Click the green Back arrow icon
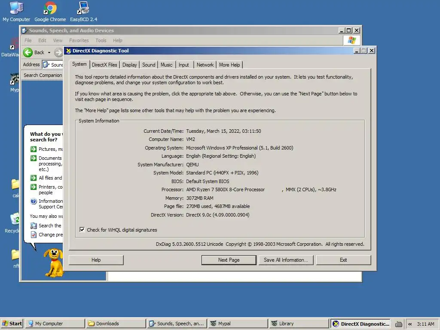Screen dimensions: 440x330 tap(28, 52)
